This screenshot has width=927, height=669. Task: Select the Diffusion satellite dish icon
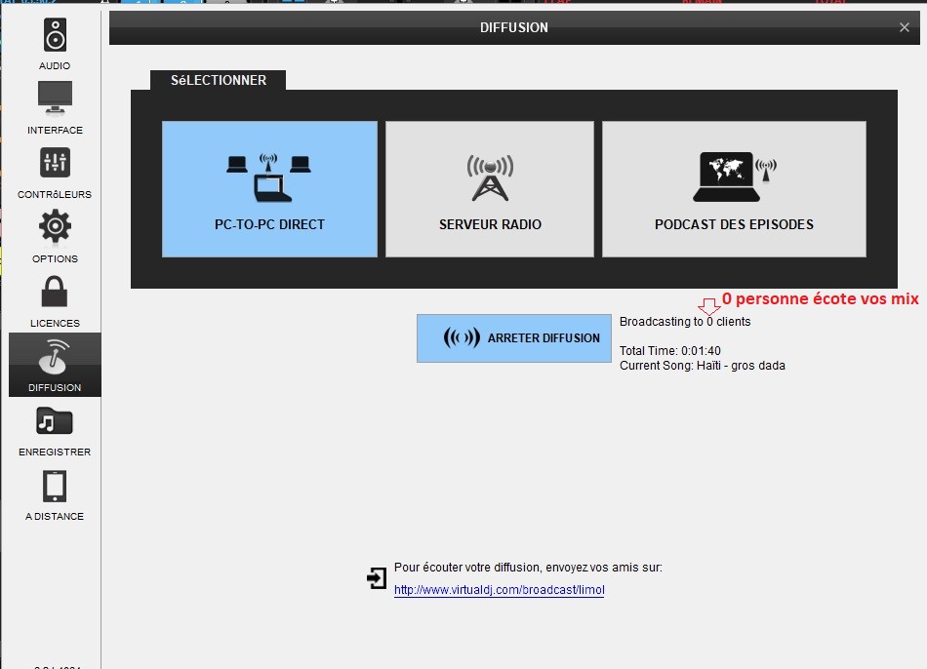tap(55, 357)
